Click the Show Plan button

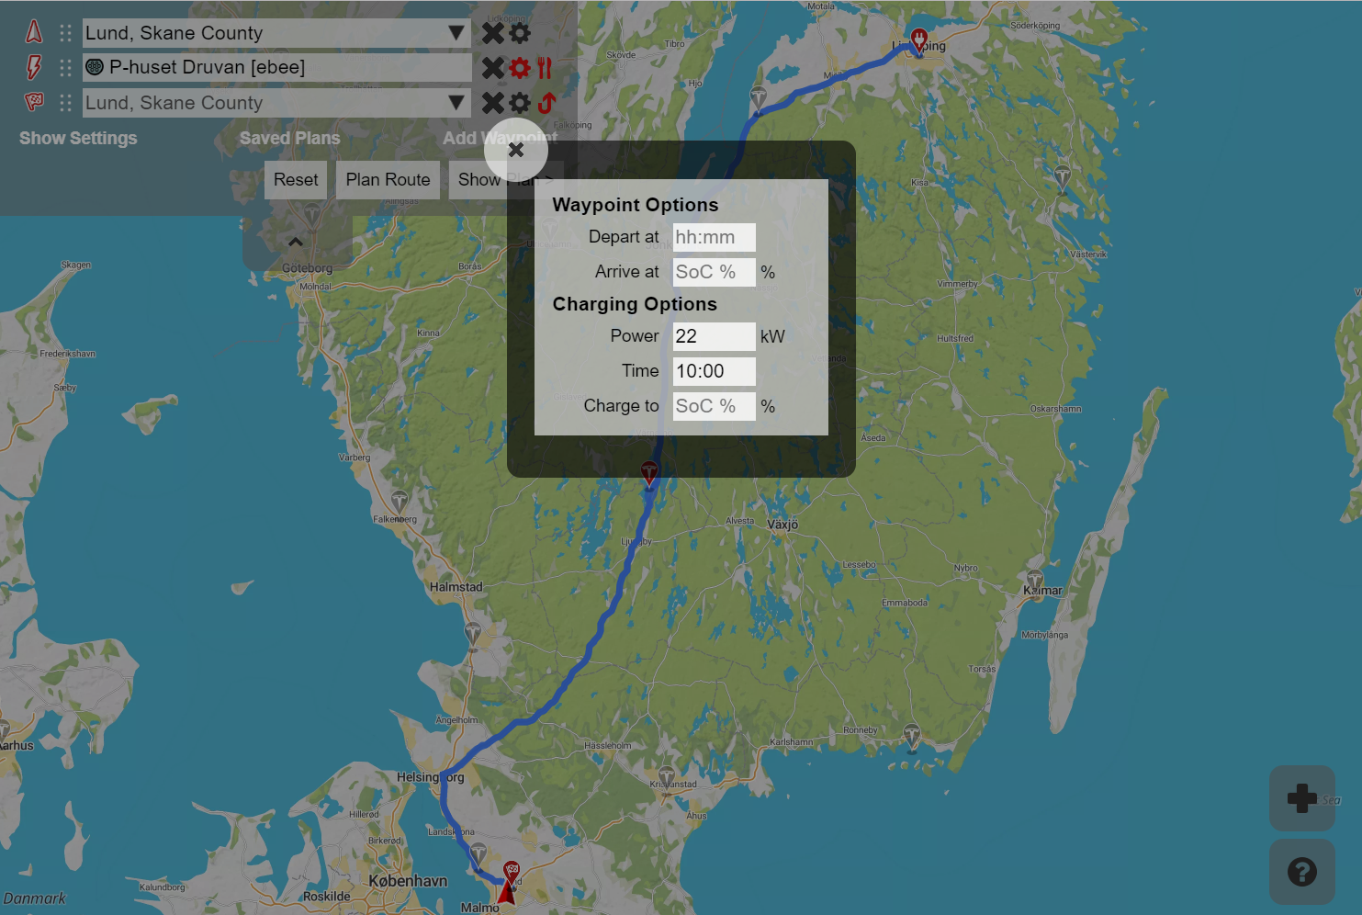coord(505,180)
